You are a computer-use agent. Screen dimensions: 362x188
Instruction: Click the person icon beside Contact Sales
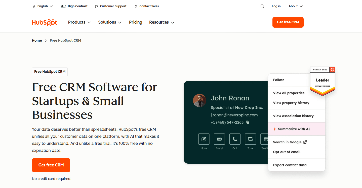click(x=136, y=6)
